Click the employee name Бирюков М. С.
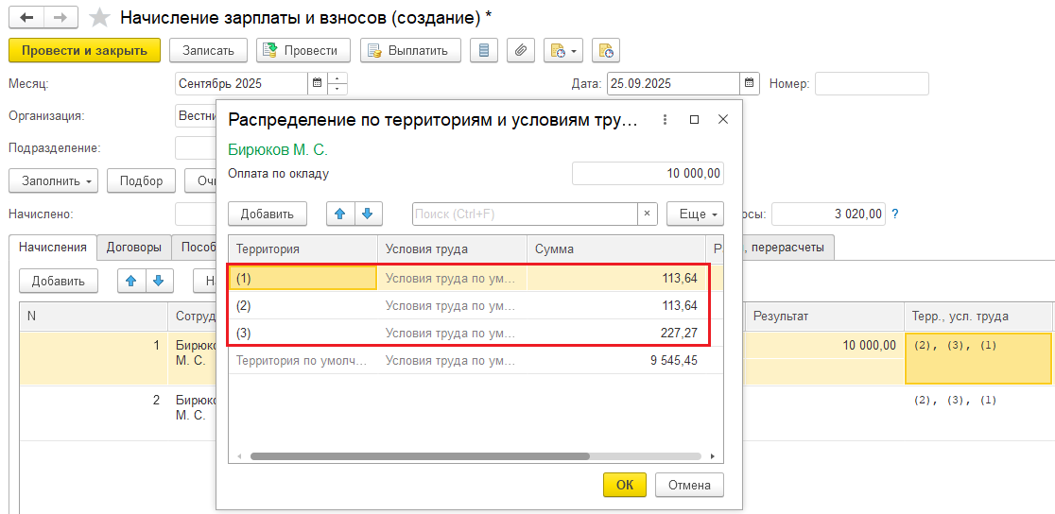The height and width of the screenshot is (514, 1055). 278,150
